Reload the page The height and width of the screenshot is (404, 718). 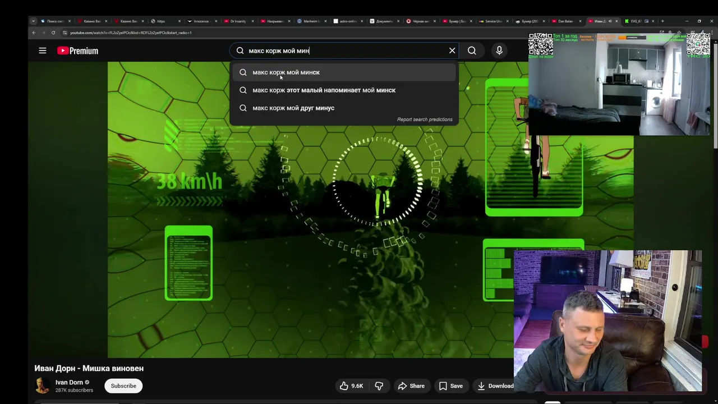click(x=53, y=33)
